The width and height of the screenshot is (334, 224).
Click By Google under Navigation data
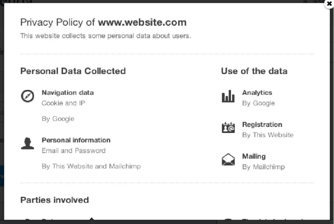(58, 119)
